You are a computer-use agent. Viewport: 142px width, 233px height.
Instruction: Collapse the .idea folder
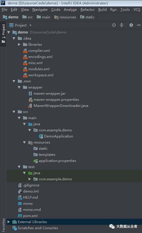pos(14,38)
